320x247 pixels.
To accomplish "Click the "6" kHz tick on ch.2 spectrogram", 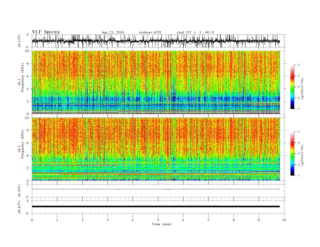I will (x=28, y=143).
